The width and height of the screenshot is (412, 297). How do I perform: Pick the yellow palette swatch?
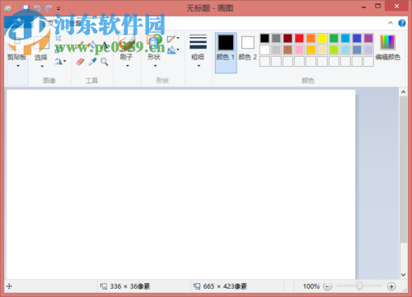pos(322,38)
